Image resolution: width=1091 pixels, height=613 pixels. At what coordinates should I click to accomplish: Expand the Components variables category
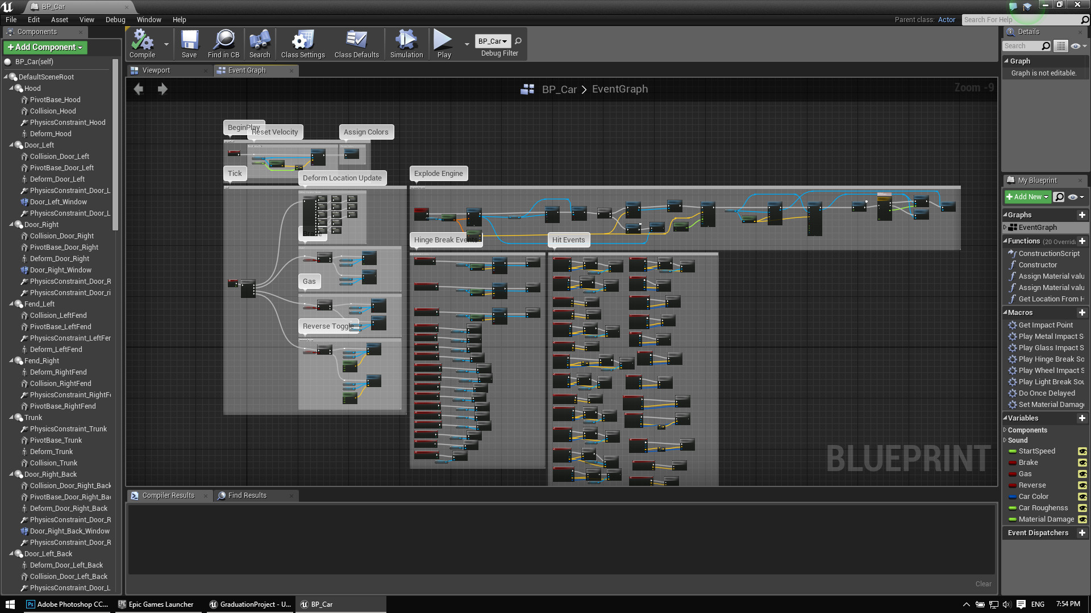pyautogui.click(x=1005, y=430)
